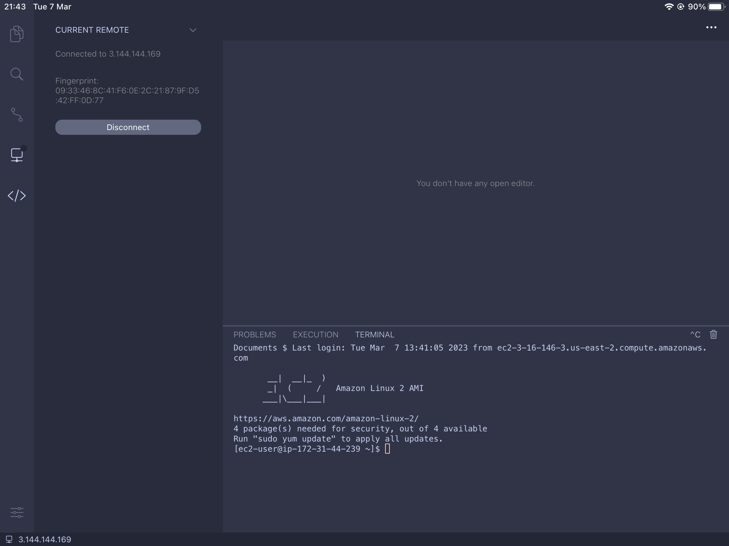Clear the terminal with the trash icon
729x546 pixels.
click(713, 334)
